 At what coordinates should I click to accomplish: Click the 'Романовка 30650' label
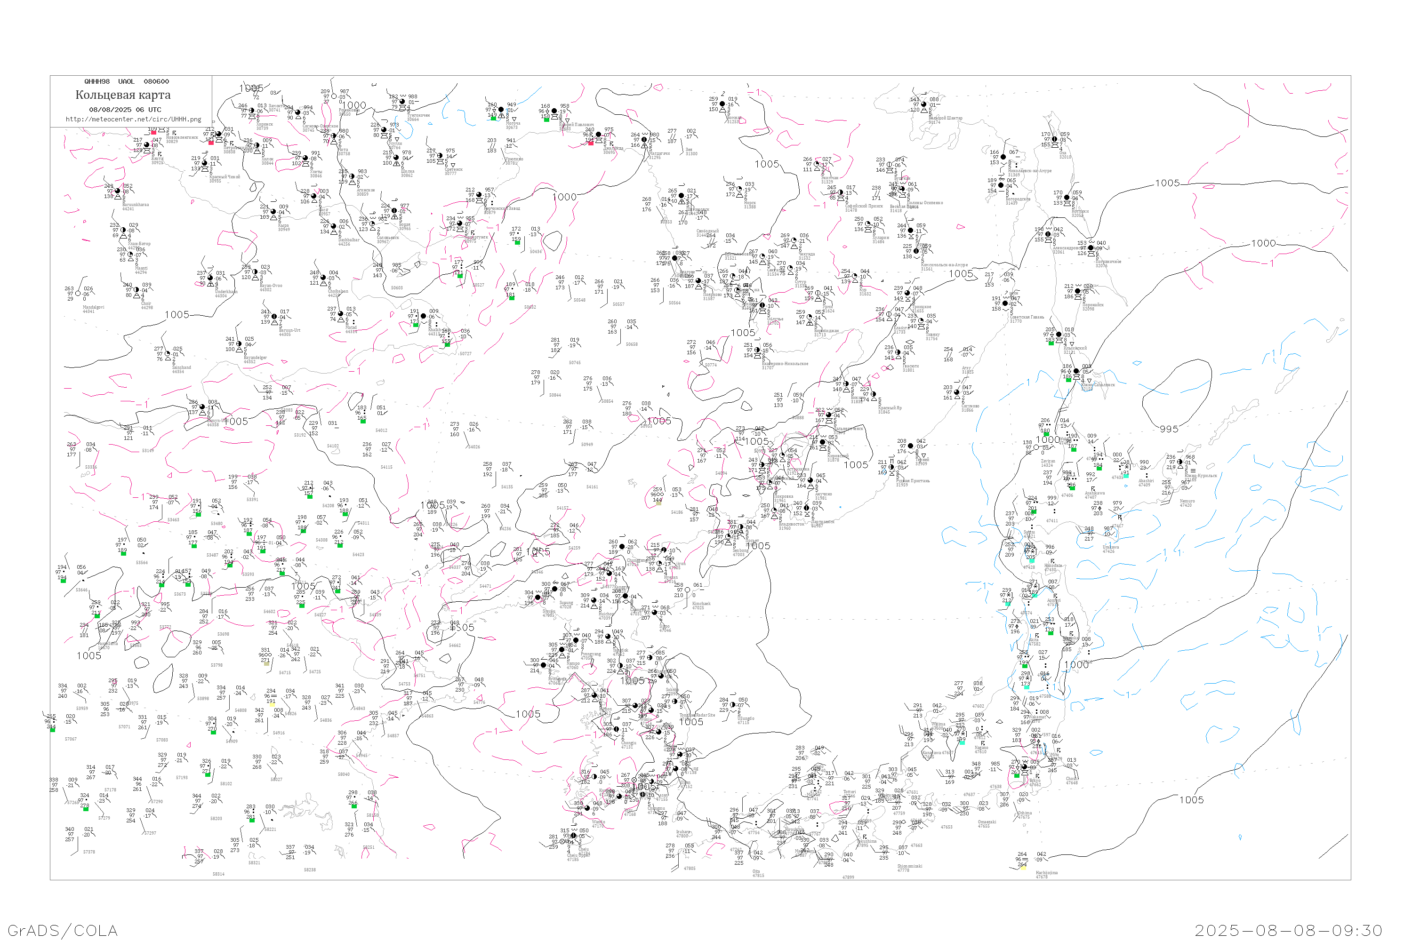click(x=349, y=112)
